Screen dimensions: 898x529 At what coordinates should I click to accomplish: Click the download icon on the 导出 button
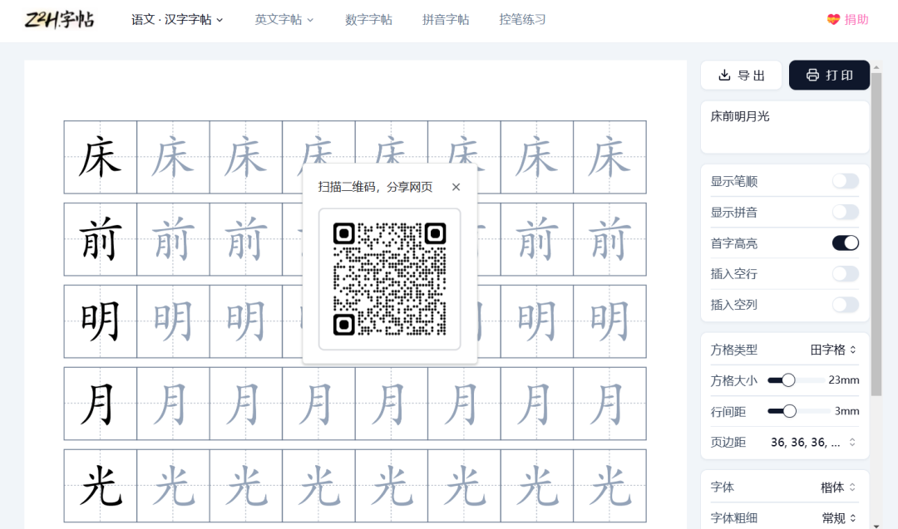coord(723,75)
